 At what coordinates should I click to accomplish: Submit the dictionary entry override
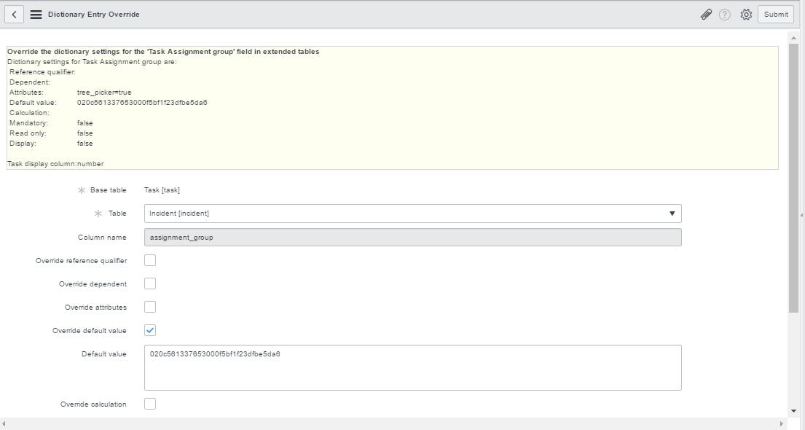pos(776,15)
